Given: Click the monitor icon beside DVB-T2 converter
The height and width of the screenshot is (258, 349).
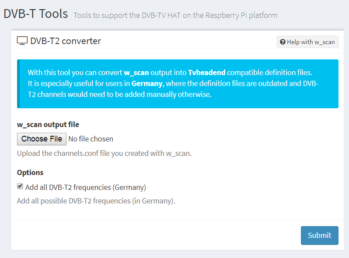Looking at the screenshot, I should pos(22,41).
